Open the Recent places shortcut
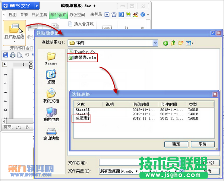 (51, 59)
